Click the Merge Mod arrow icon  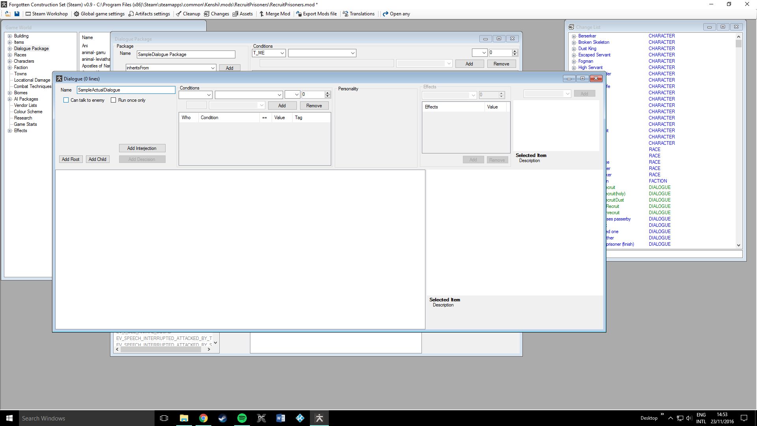tap(261, 14)
